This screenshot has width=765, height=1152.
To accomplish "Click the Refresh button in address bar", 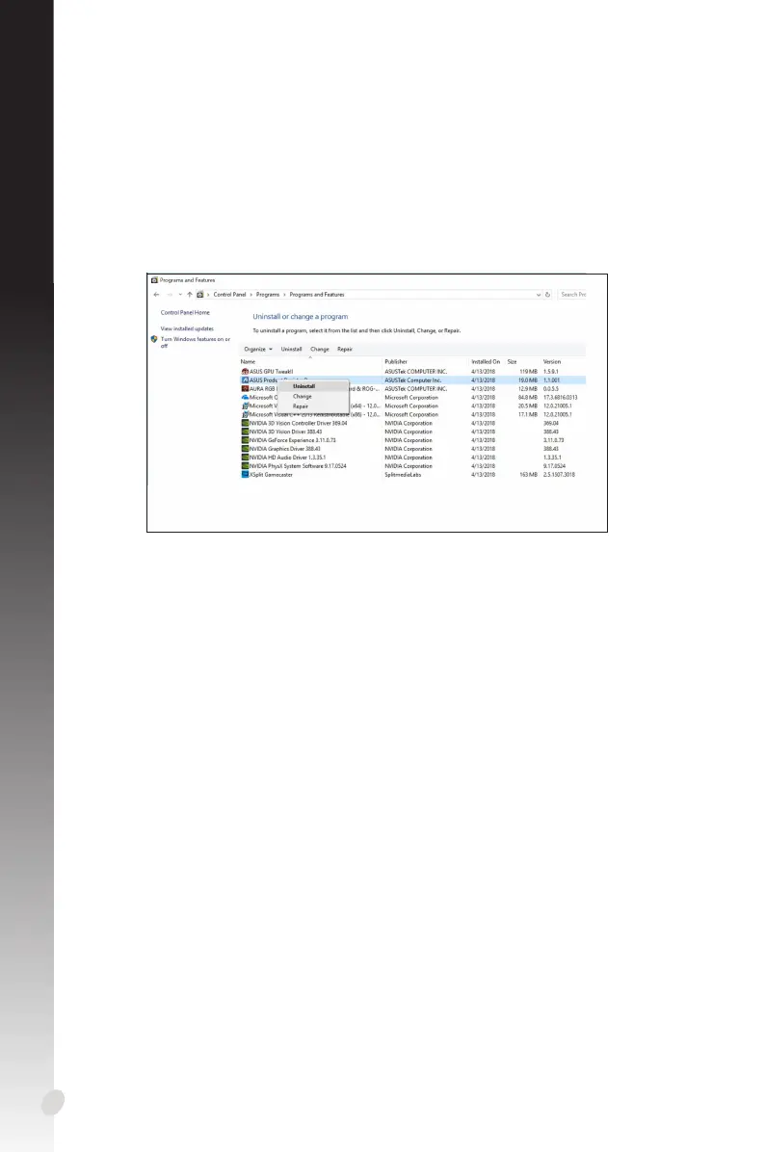I will [547, 295].
